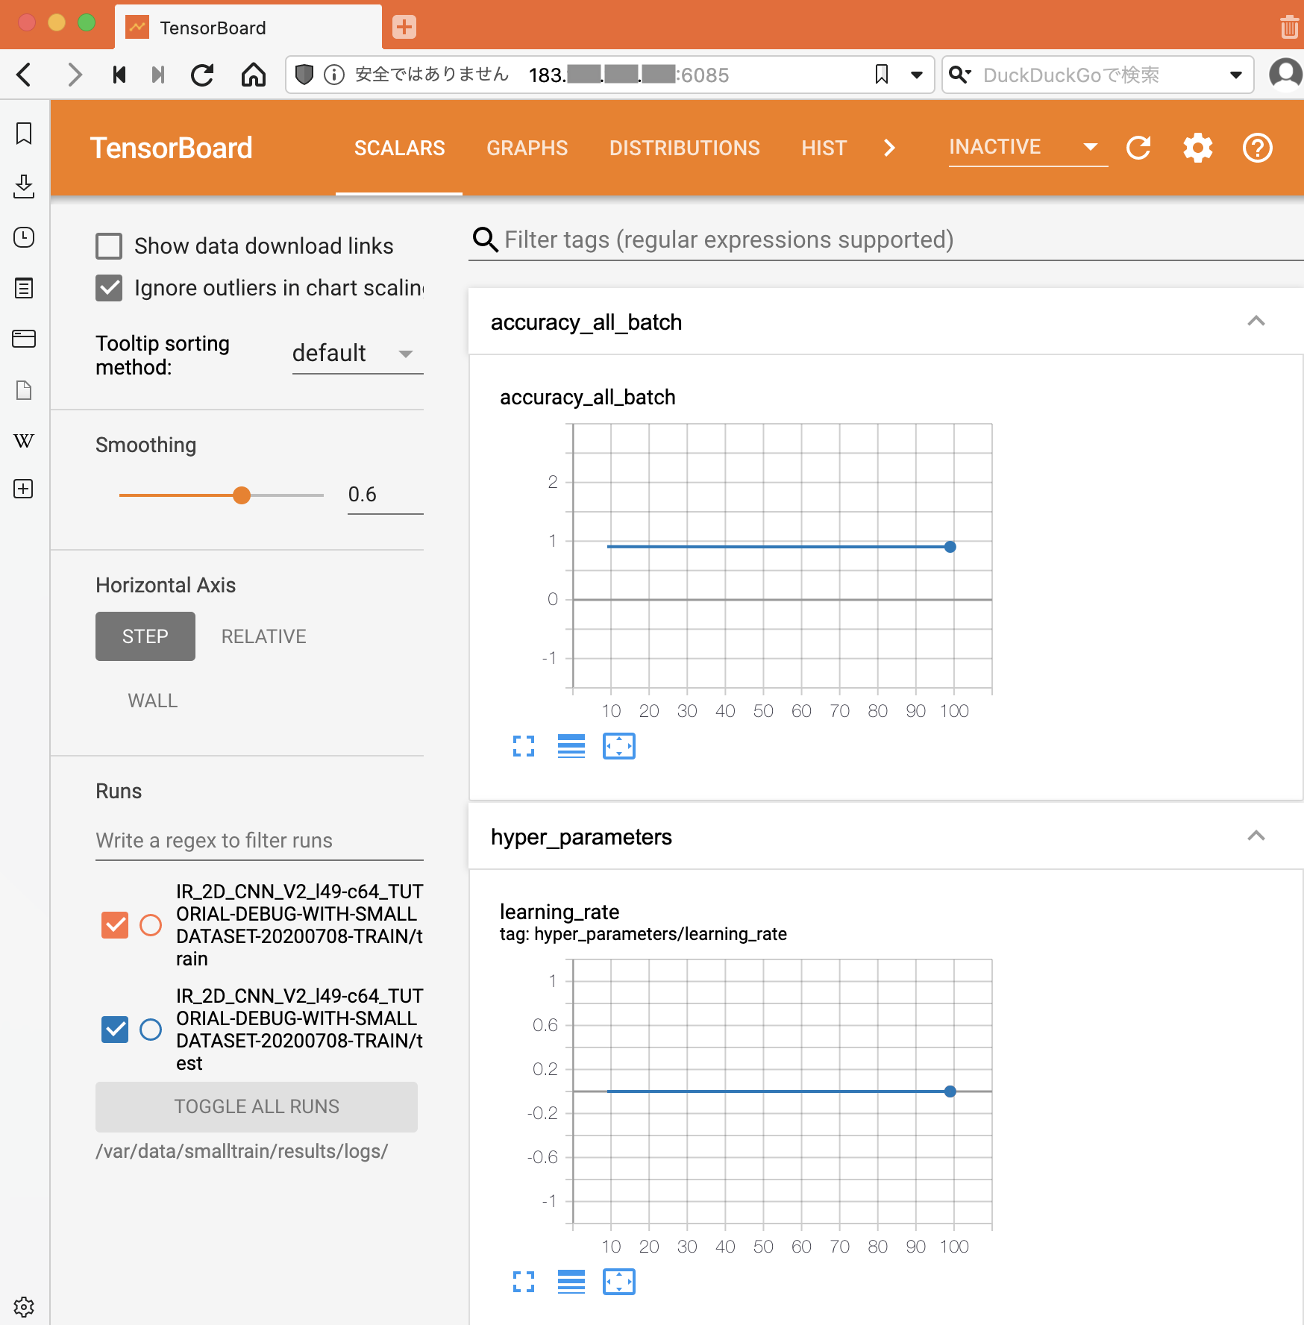Screen dimensions: 1304x1325
Task: Select STEP horizontal axis
Action: tap(145, 636)
